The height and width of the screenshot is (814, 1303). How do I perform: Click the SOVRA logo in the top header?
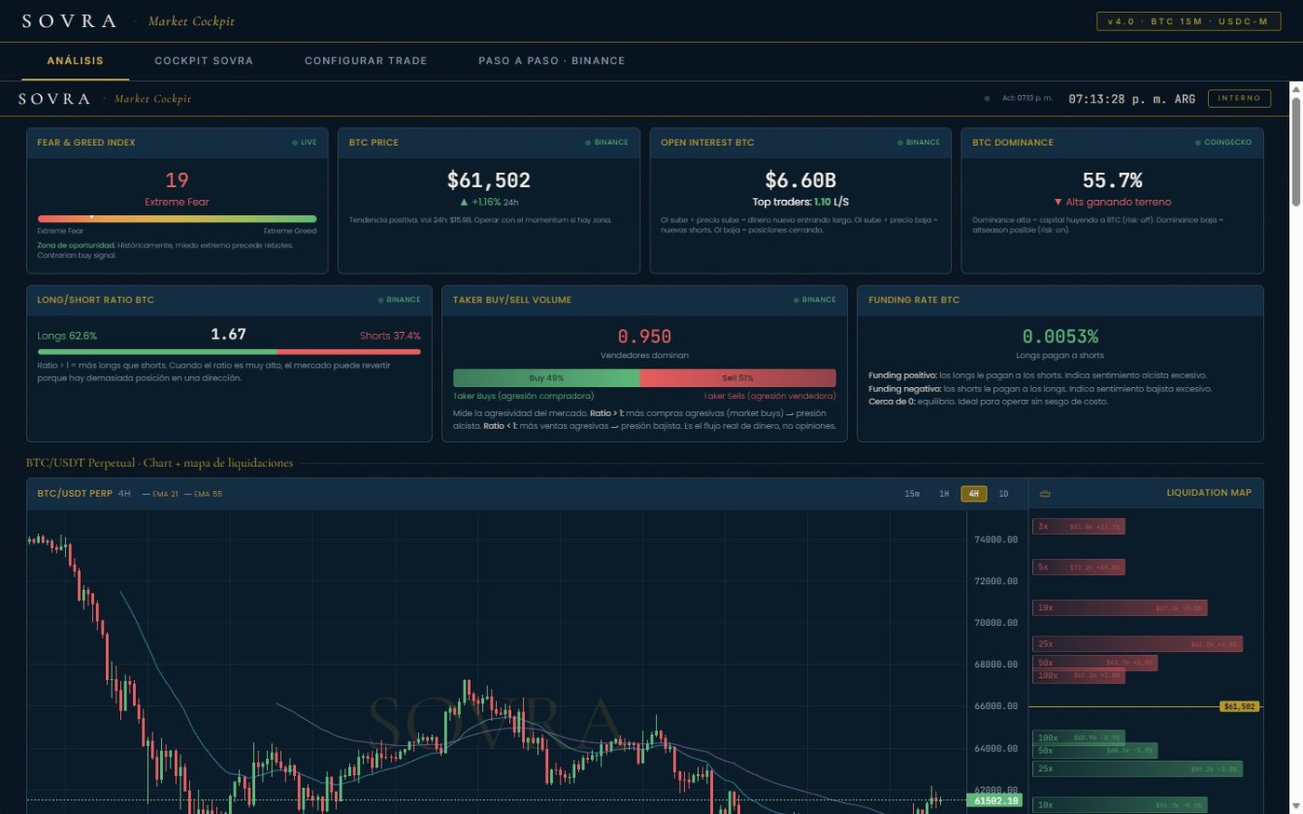pos(70,21)
